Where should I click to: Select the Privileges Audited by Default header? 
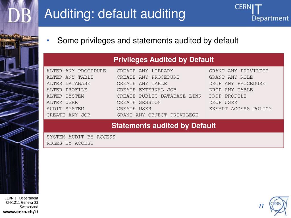pos(163,60)
